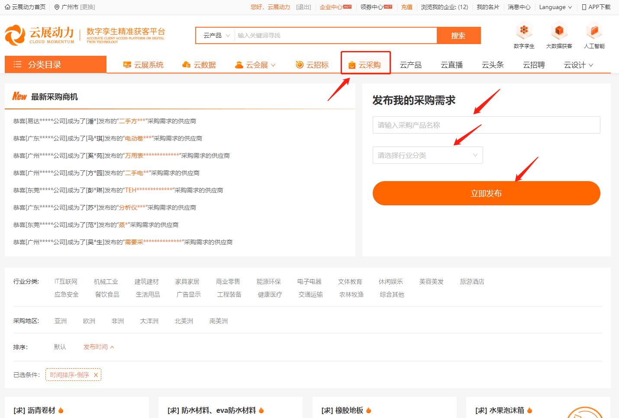This screenshot has height=418, width=619.
Task: Click the 云采购 shopping bag icon
Action: tap(351, 64)
